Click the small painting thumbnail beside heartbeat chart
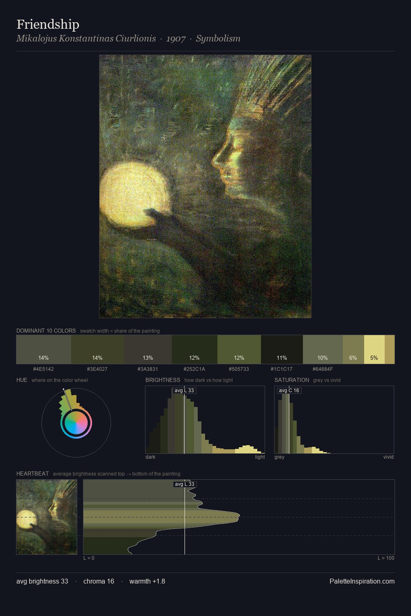Viewport: 411px width, 616px height. [x=47, y=517]
